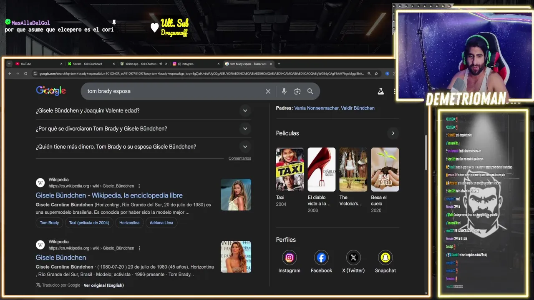Clear the search query with X
The image size is (534, 300).
[x=268, y=91]
